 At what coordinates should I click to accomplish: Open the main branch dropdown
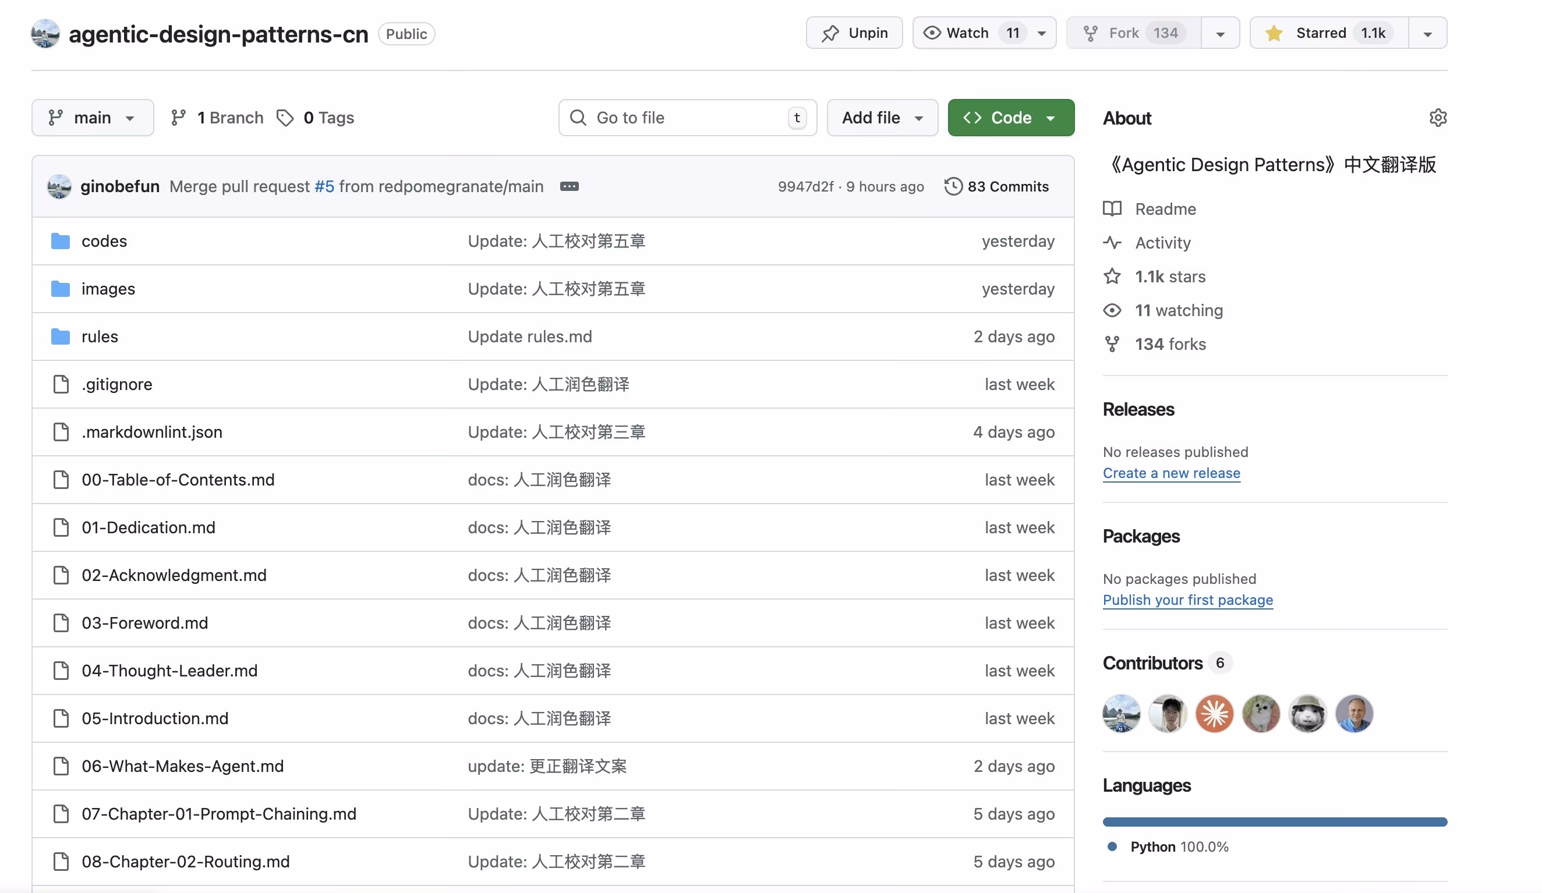click(93, 118)
